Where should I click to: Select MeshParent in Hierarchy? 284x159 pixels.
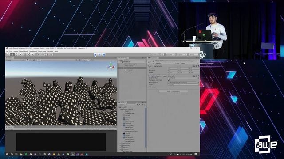(129, 72)
